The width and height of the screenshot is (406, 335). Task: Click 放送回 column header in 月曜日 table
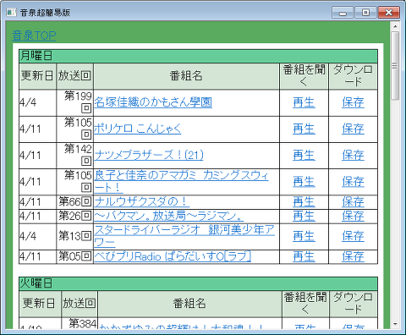coord(74,76)
